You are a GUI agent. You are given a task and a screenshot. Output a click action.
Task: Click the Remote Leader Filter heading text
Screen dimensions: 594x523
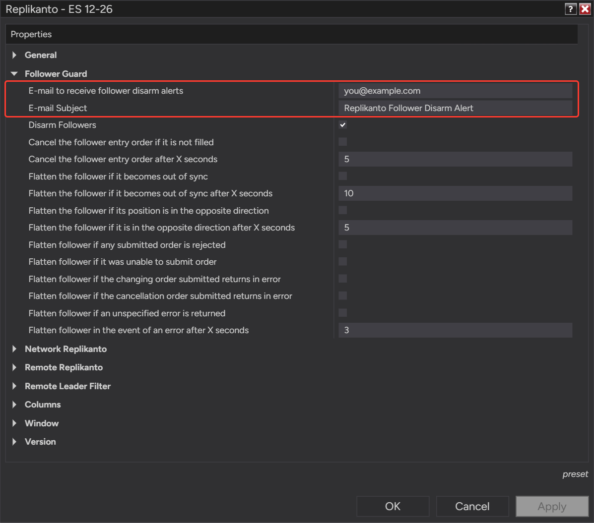[x=67, y=386]
